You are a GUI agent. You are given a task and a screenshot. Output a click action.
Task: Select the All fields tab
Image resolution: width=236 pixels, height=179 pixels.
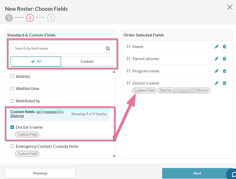tap(36, 61)
